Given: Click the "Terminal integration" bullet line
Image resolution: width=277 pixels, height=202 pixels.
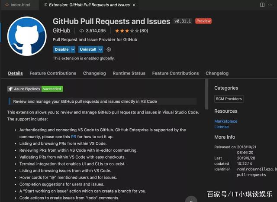Looking at the screenshot, I should pyautogui.click(x=72, y=164).
